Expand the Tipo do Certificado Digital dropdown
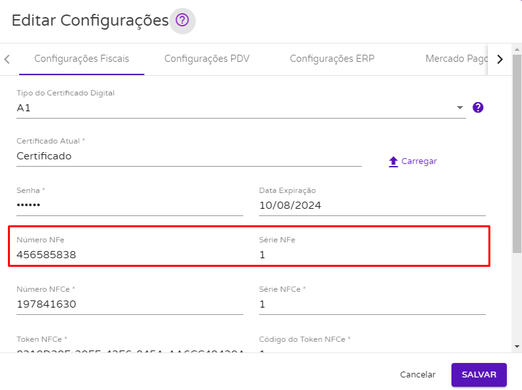The image size is (522, 390). (241, 108)
